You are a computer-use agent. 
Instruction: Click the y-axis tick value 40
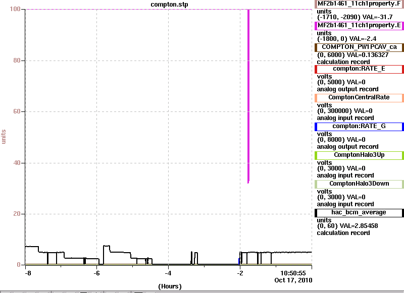(17, 163)
